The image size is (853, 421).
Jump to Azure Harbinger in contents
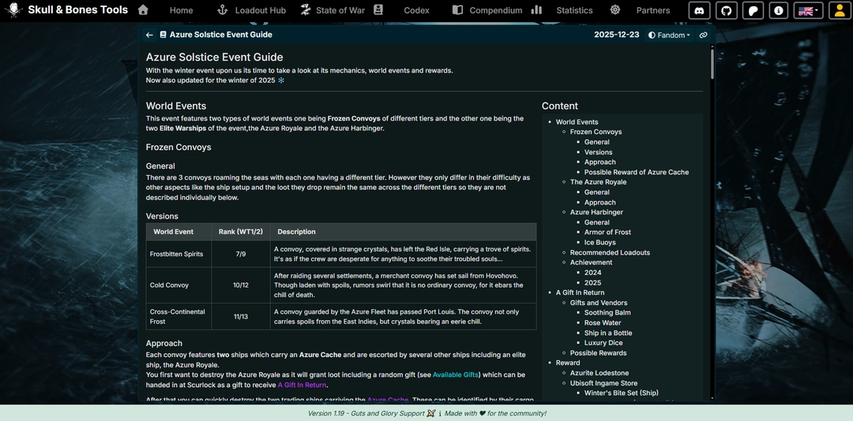[596, 212]
